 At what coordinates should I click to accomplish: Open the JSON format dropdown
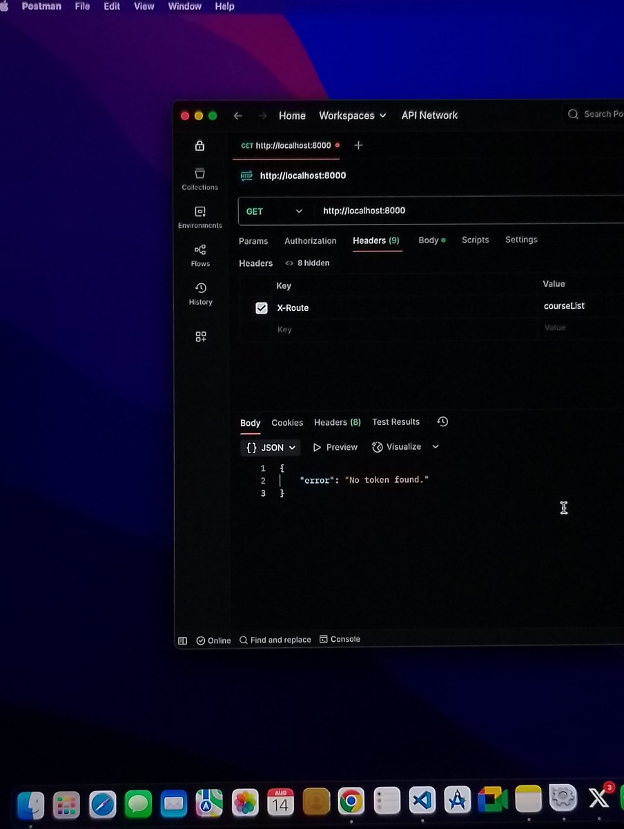click(271, 448)
